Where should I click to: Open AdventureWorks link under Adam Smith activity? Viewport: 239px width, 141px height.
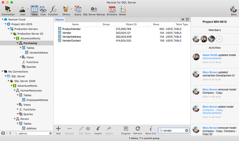(212, 58)
